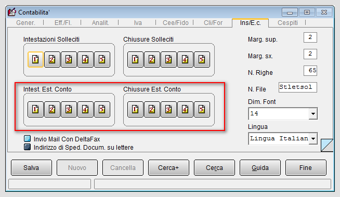Image resolution: width=340 pixels, height=197 pixels.
Task: Open Intestazioni Solleciti document 1
Action: pos(35,60)
